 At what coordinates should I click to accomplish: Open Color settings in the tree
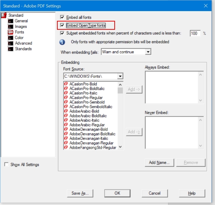[19, 38]
